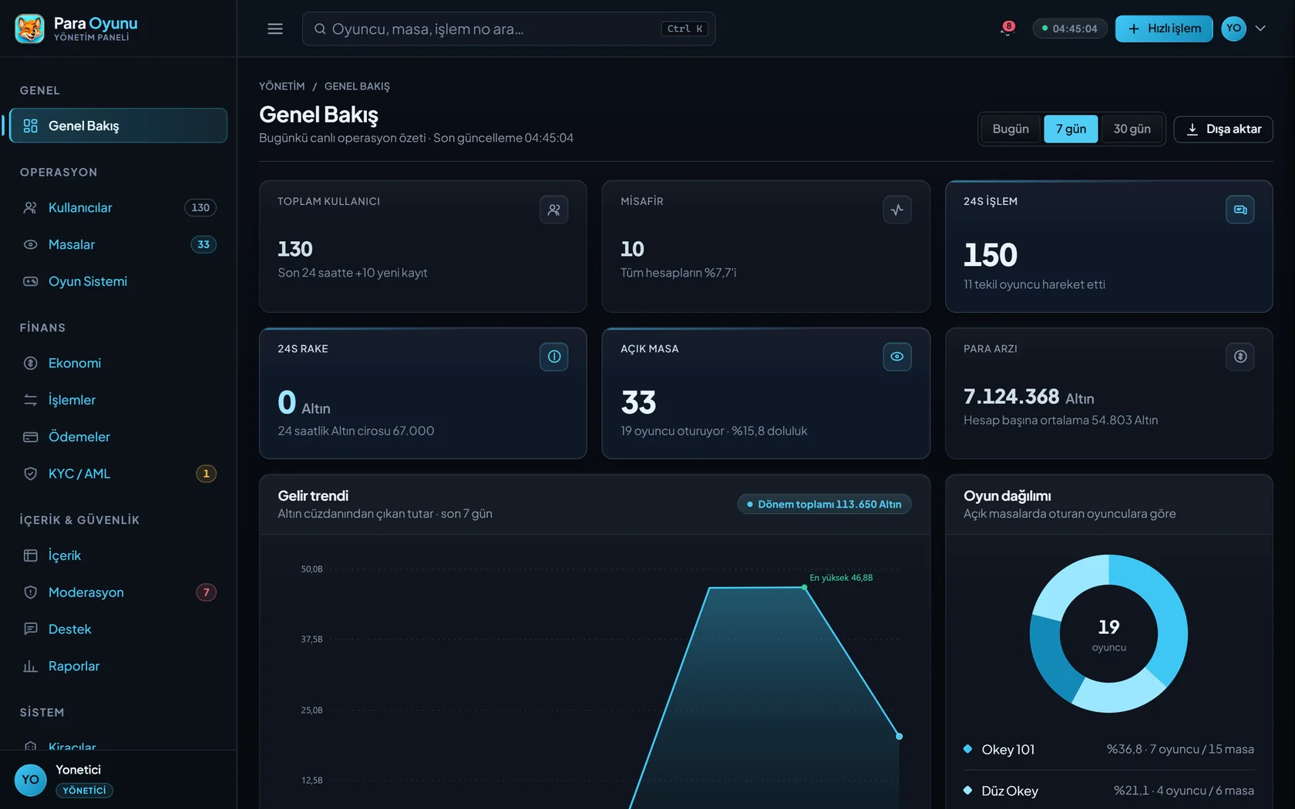Click the Dönem toplamı 113.650 Altın badge
The height and width of the screenshot is (809, 1295).
coord(825,504)
